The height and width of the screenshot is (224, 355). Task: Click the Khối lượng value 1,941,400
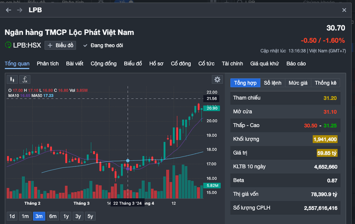pos(325,139)
